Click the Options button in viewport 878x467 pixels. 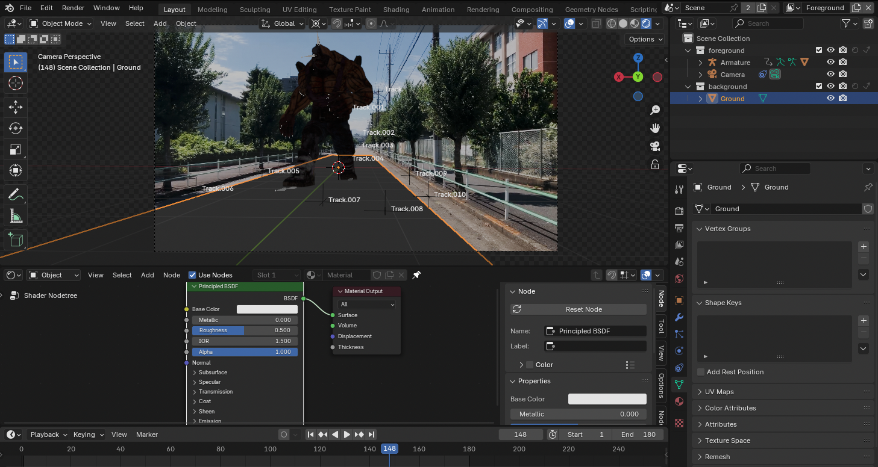click(x=645, y=39)
